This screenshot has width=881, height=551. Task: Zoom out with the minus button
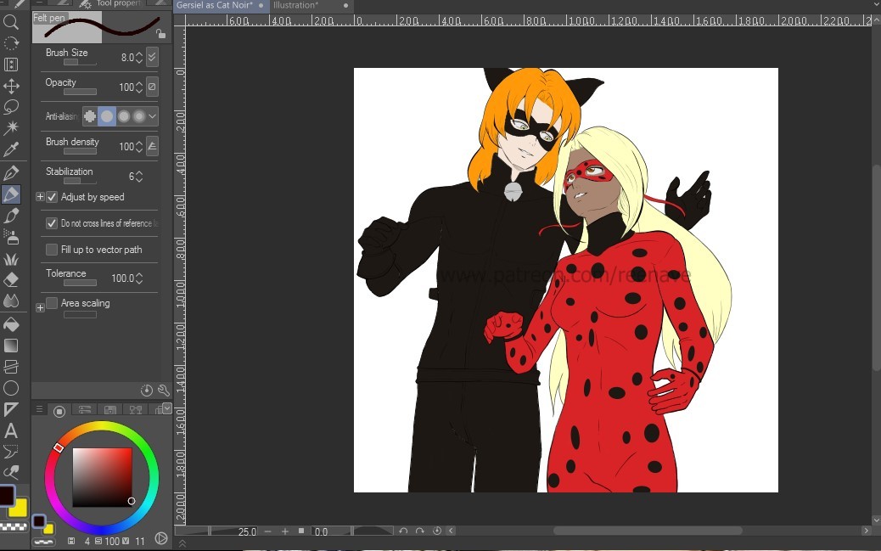268,531
